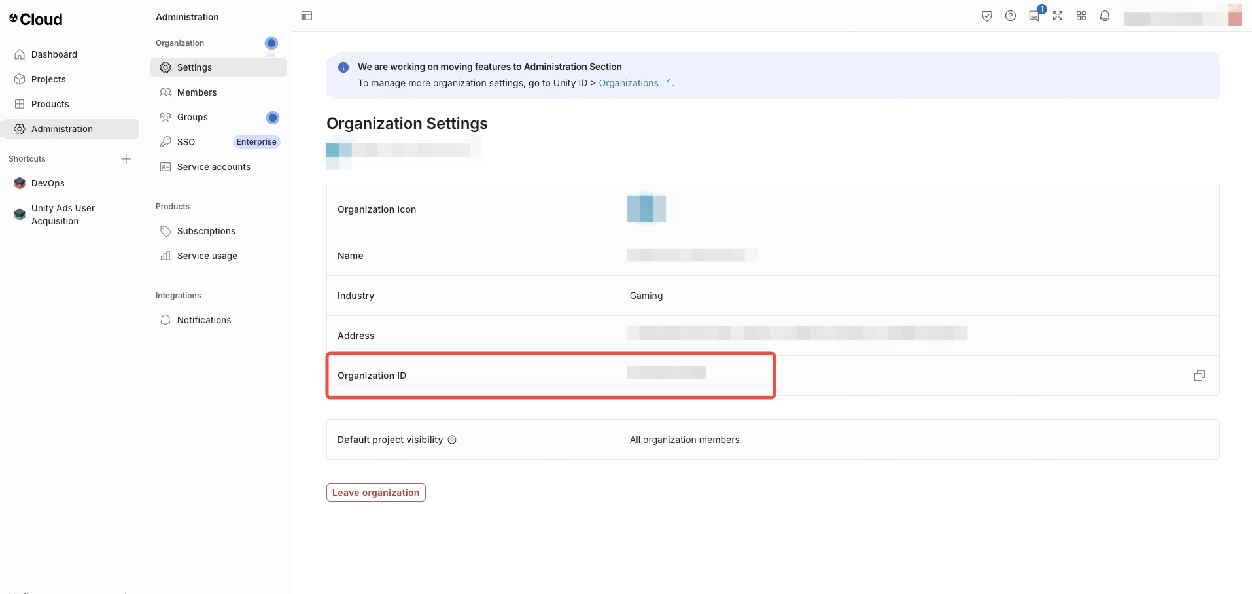The height and width of the screenshot is (594, 1252).
Task: Click the Gaming industry value
Action: [646, 296]
